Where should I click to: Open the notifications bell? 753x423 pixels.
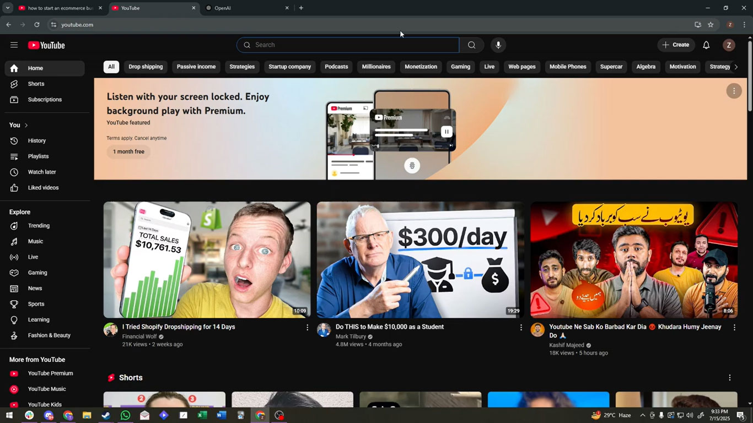(706, 45)
